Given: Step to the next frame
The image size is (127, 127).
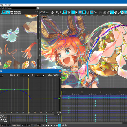Looking at the screenshot, I should coord(54,125).
